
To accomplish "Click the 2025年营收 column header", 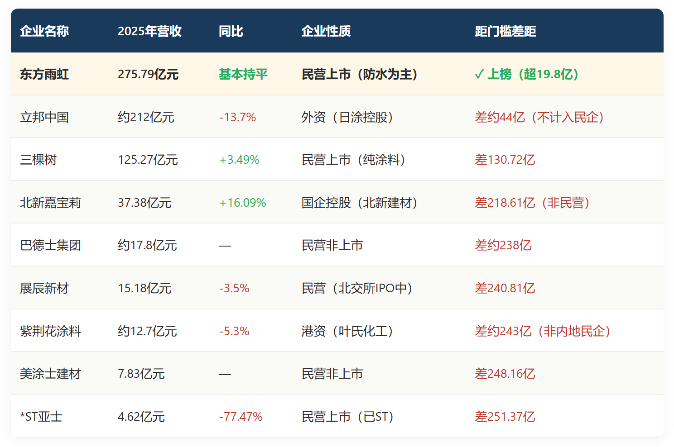I will tap(149, 31).
